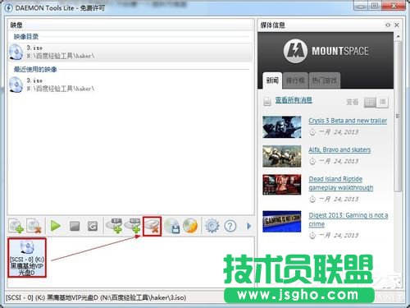Add a DT virtual drive
This screenshot has height=308, width=410.
pos(114,226)
